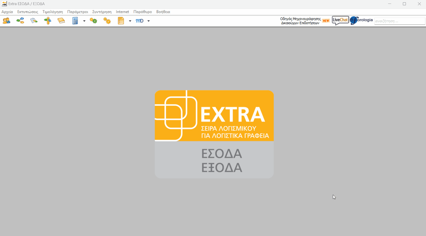Open the yellow book icon
Viewport: 426px width, 236px height.
tap(61, 21)
